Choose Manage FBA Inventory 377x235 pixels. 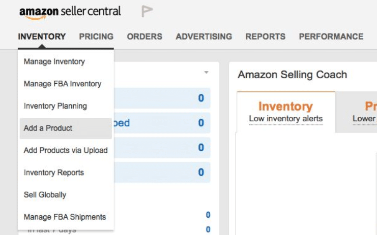tap(66, 84)
